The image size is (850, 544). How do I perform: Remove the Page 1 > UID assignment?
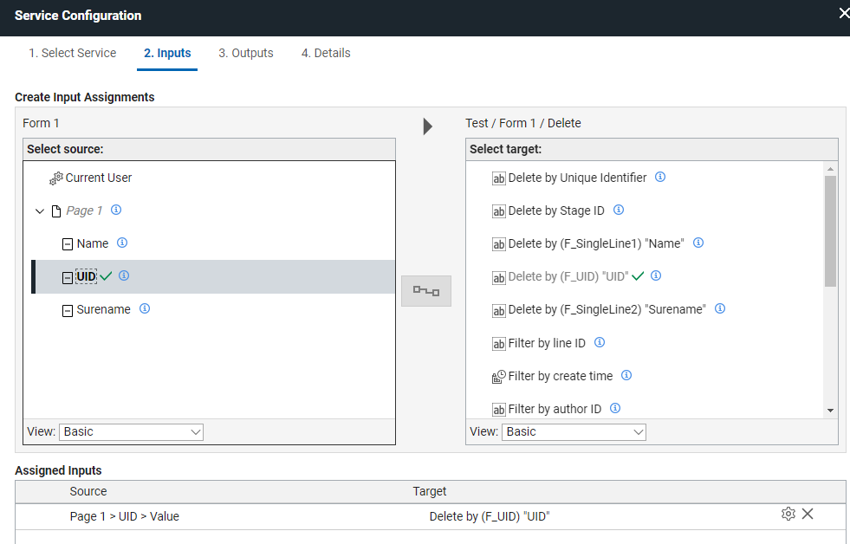808,514
